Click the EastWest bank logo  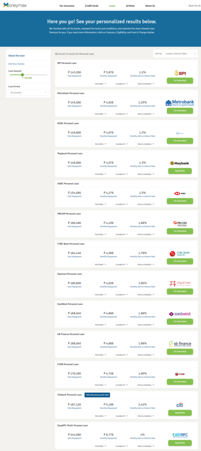coord(180,314)
